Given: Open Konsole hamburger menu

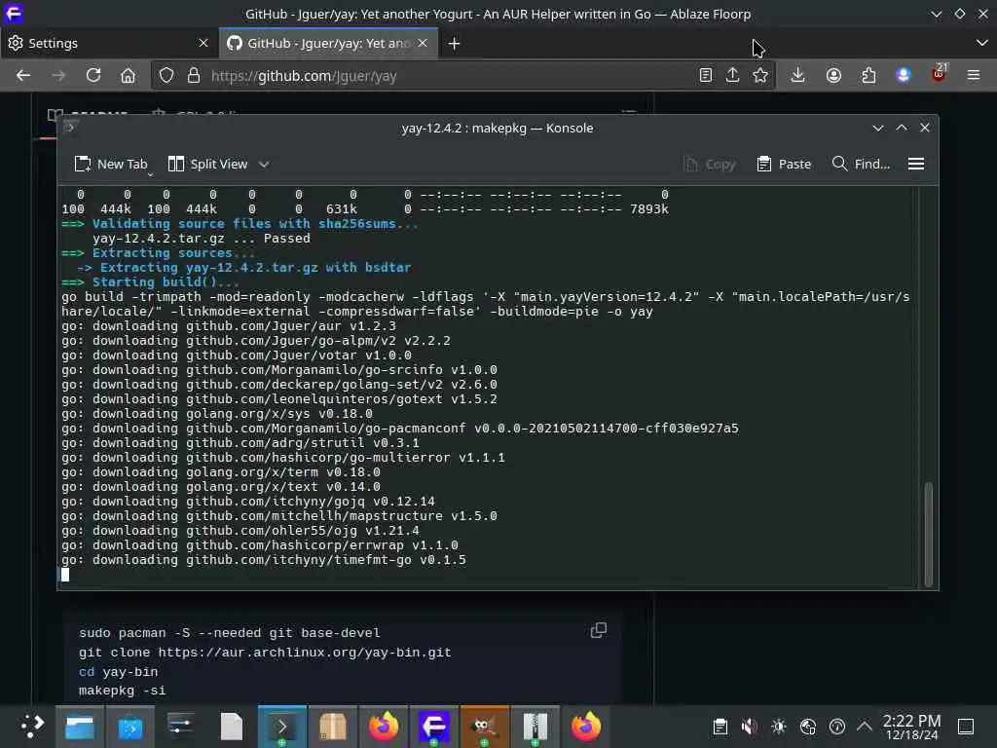Looking at the screenshot, I should (x=915, y=164).
